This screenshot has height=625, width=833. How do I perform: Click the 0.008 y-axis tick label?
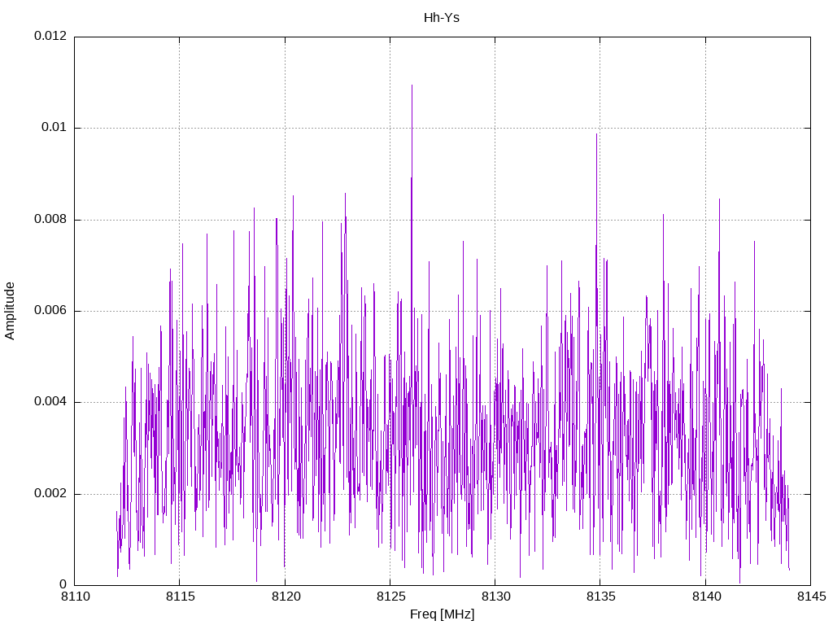point(50,219)
